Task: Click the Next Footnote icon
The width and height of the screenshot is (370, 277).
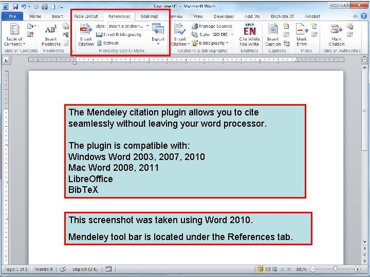Action: (66, 35)
